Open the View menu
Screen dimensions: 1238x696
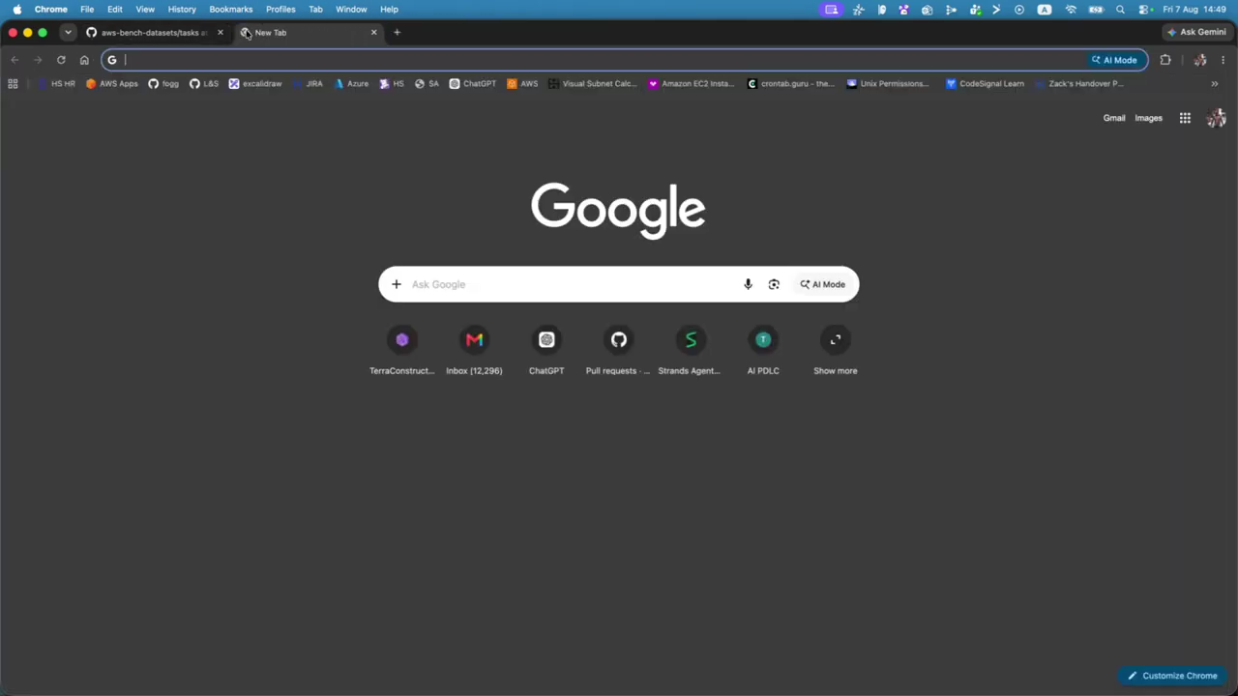(145, 10)
